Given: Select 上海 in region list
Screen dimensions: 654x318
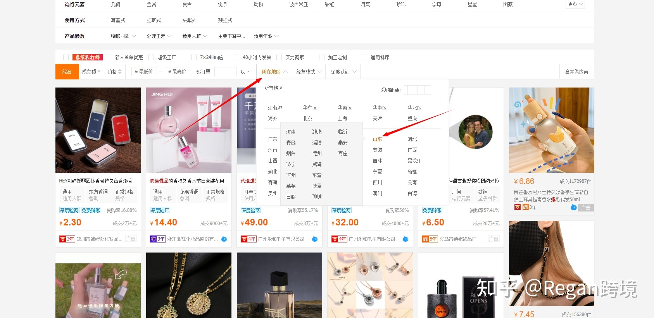Looking at the screenshot, I should 342,119.
